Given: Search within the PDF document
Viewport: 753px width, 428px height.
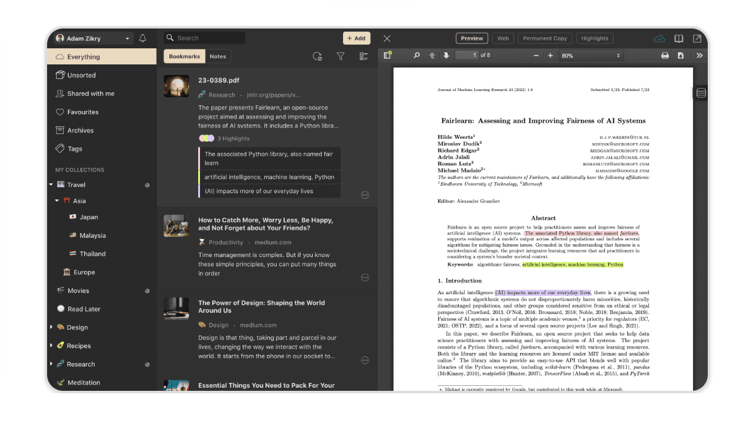Looking at the screenshot, I should 417,55.
